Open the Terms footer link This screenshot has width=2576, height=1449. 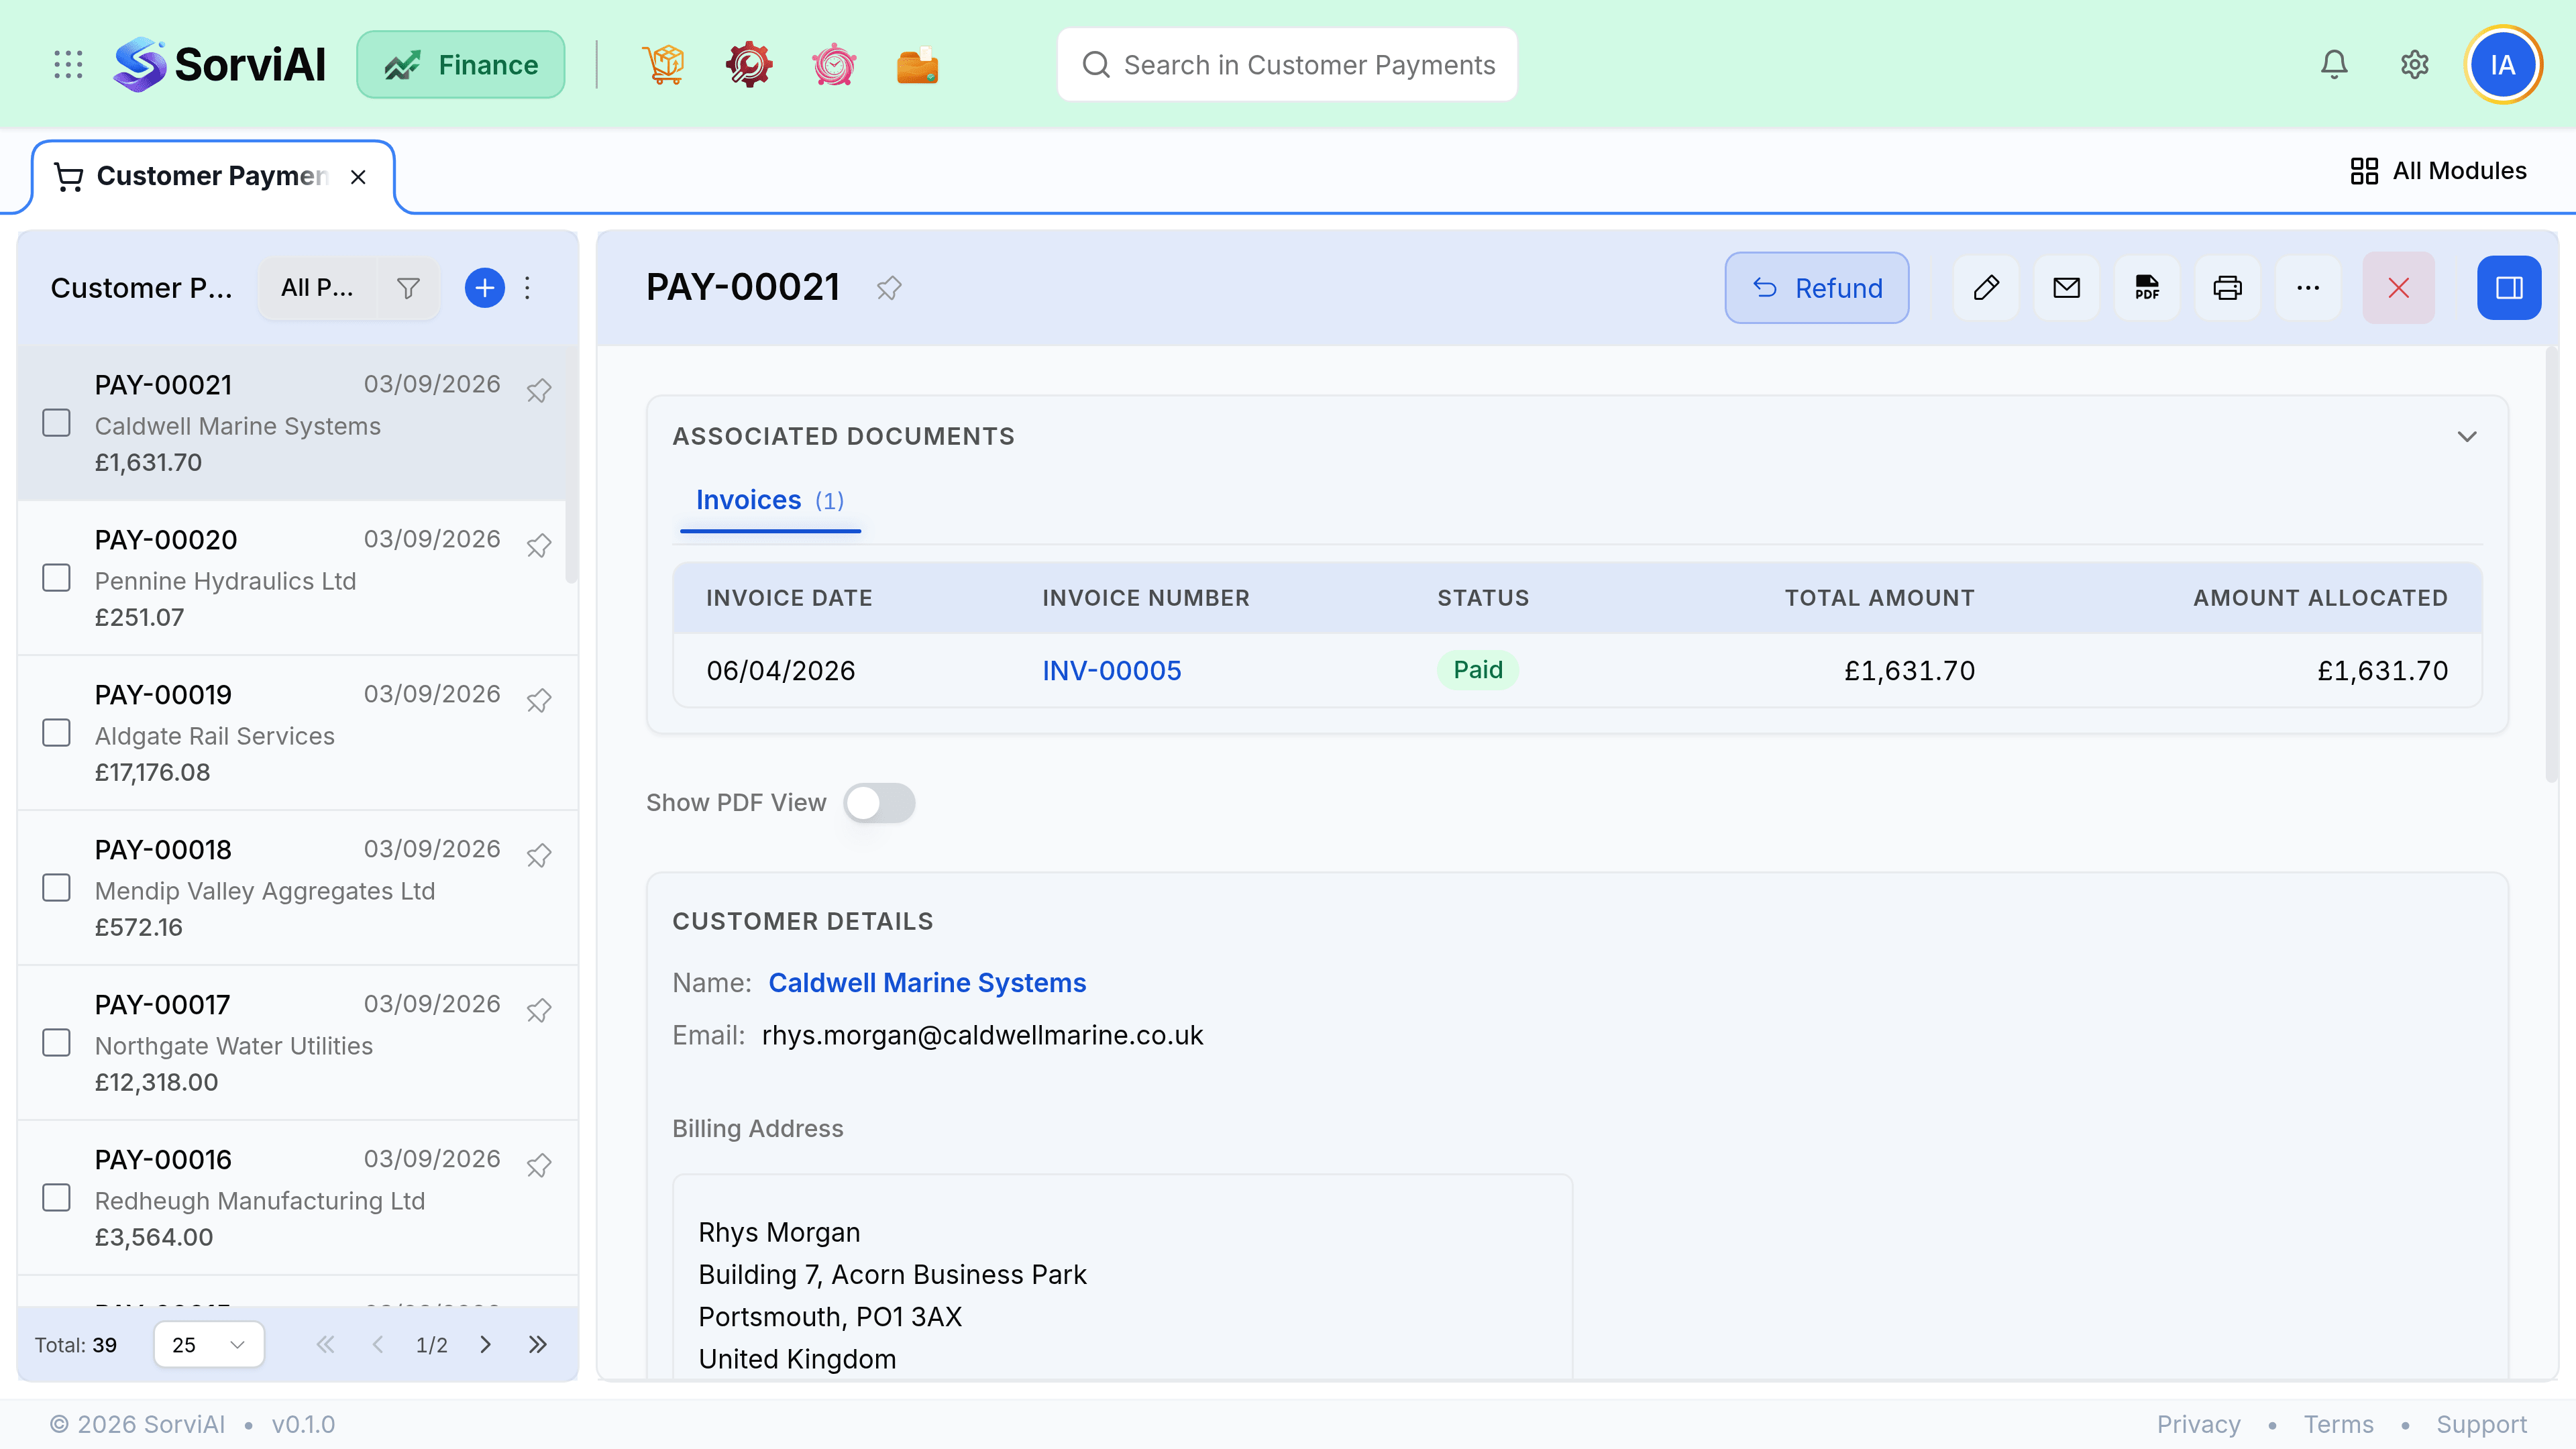coord(2338,1424)
